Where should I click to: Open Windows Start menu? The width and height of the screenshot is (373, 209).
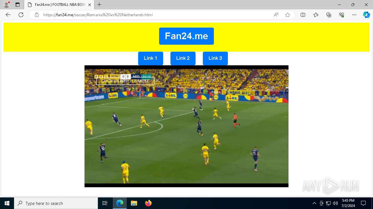pyautogui.click(x=7, y=203)
